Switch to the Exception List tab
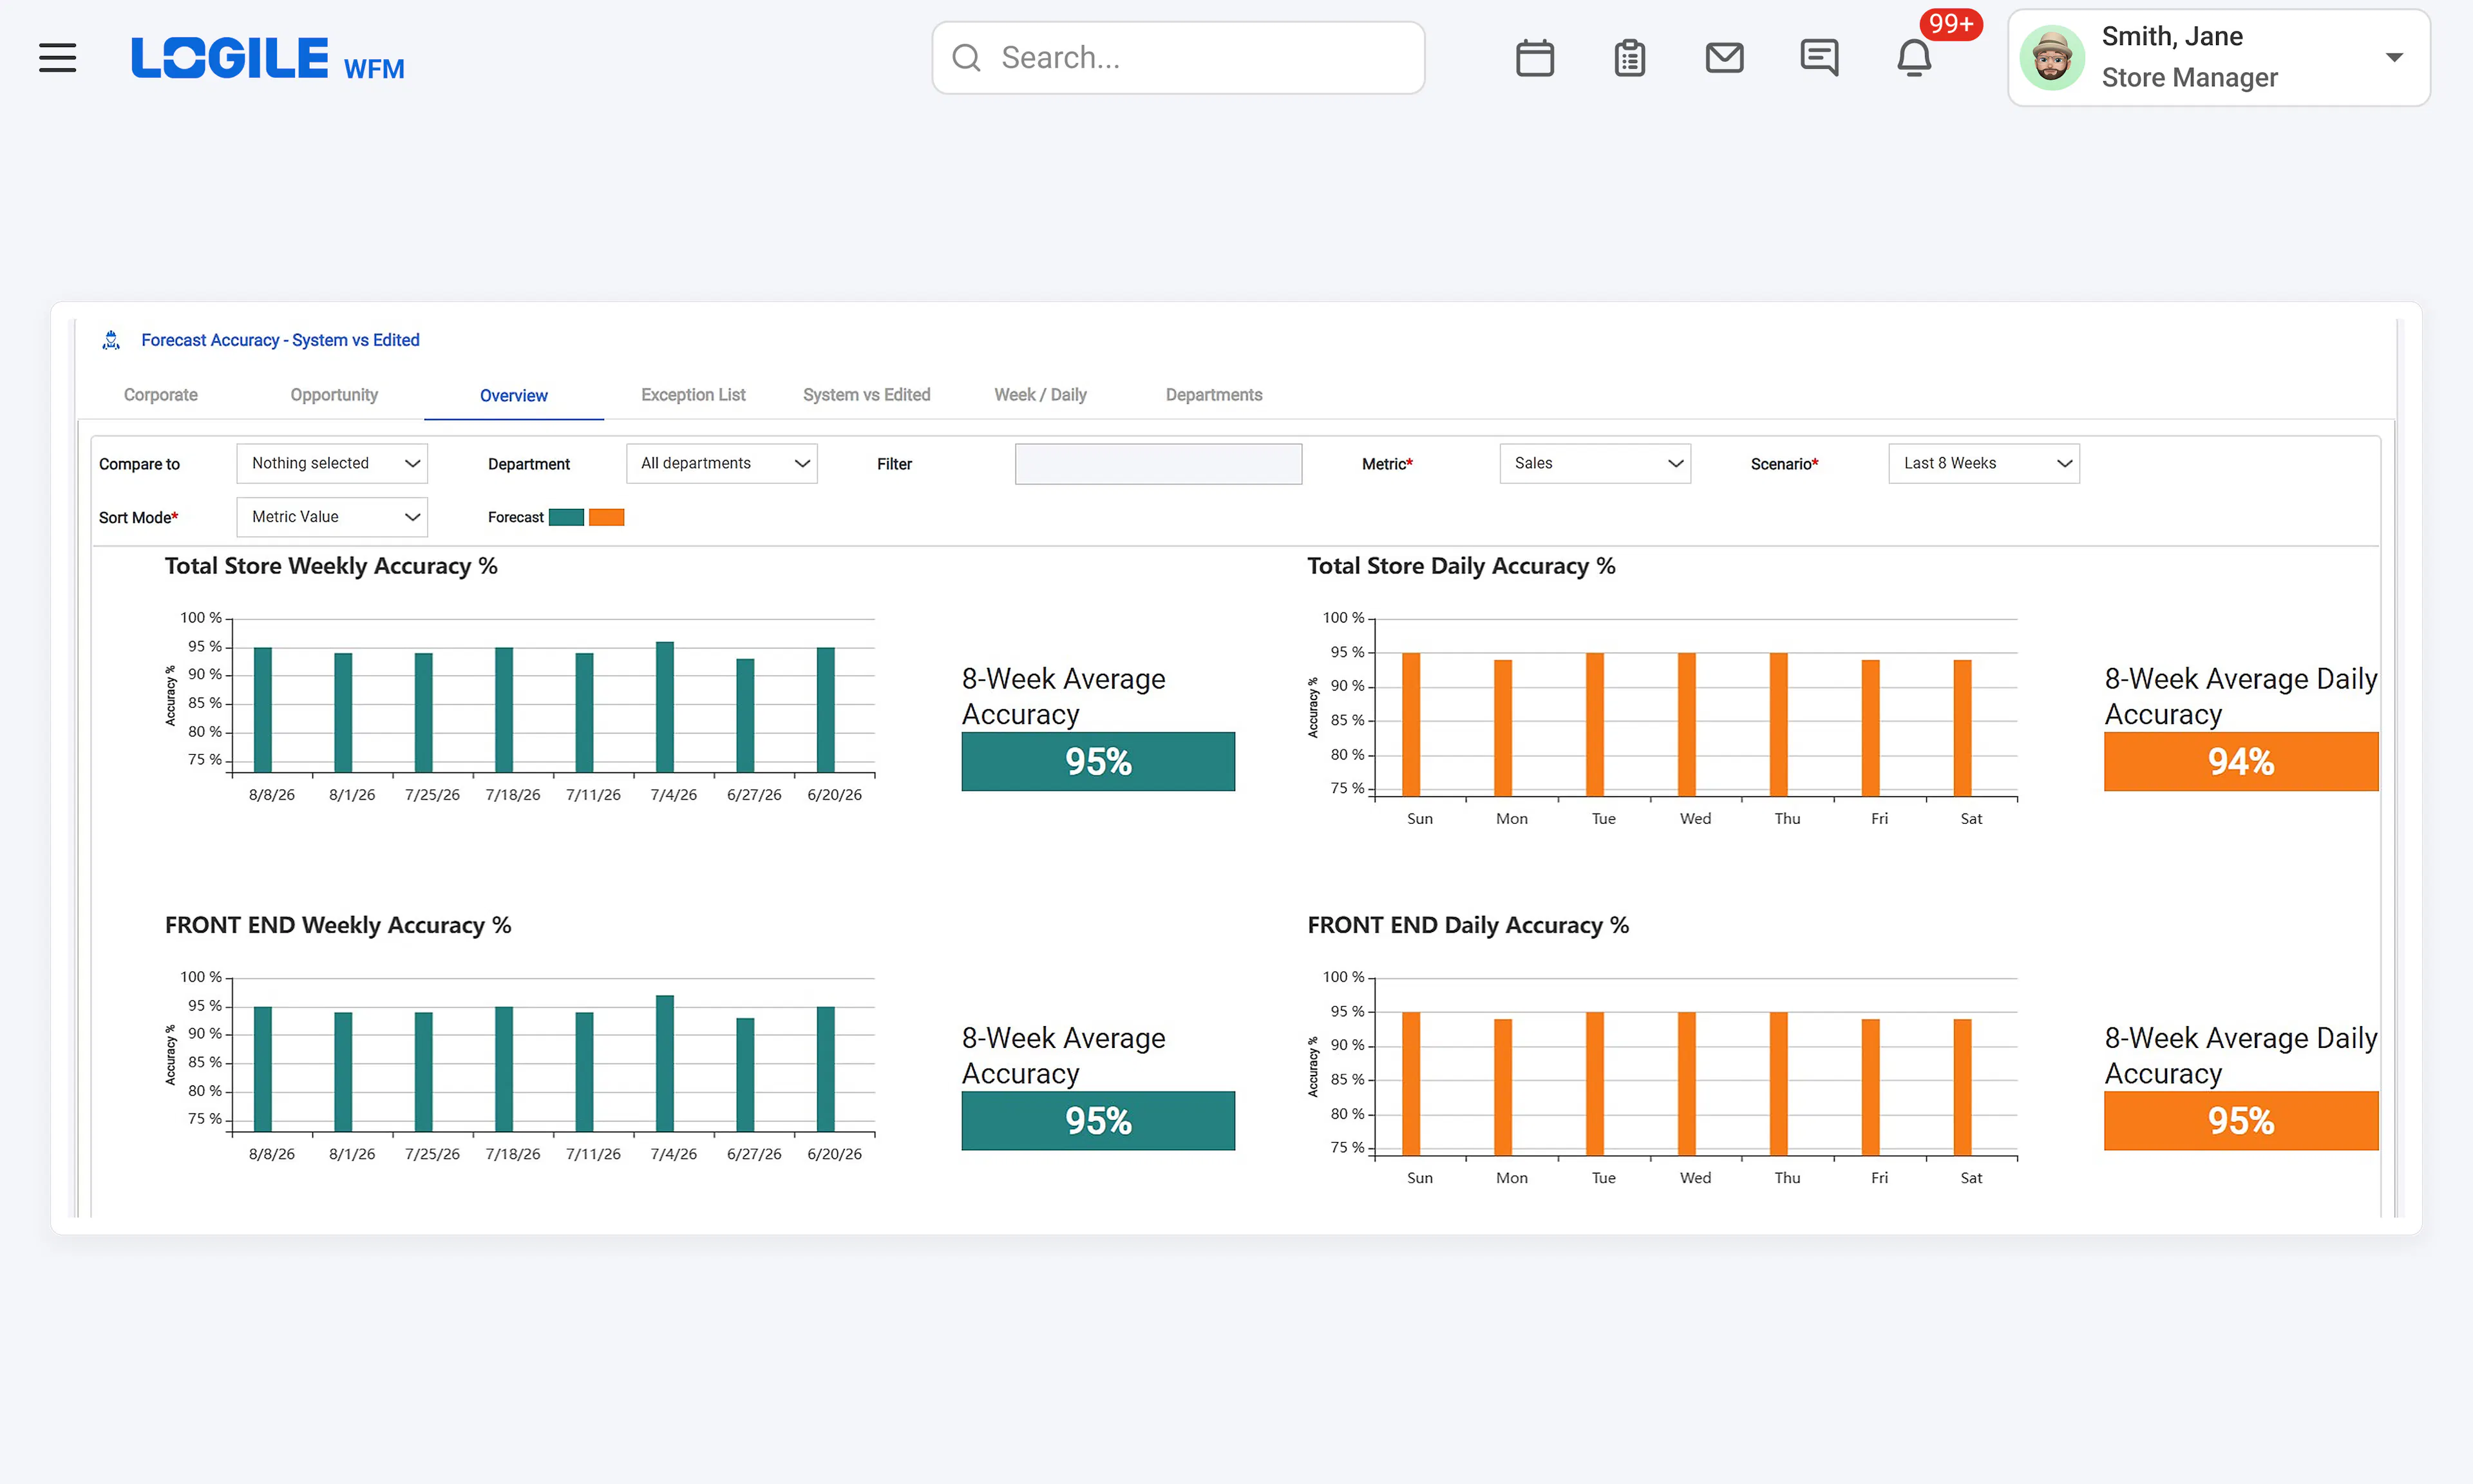 click(x=693, y=395)
